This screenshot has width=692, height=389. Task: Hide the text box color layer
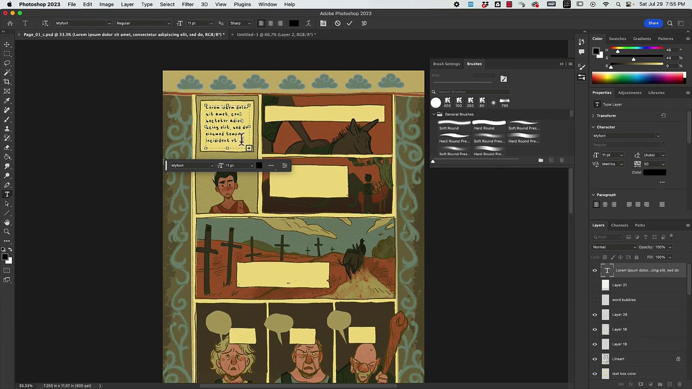(595, 373)
